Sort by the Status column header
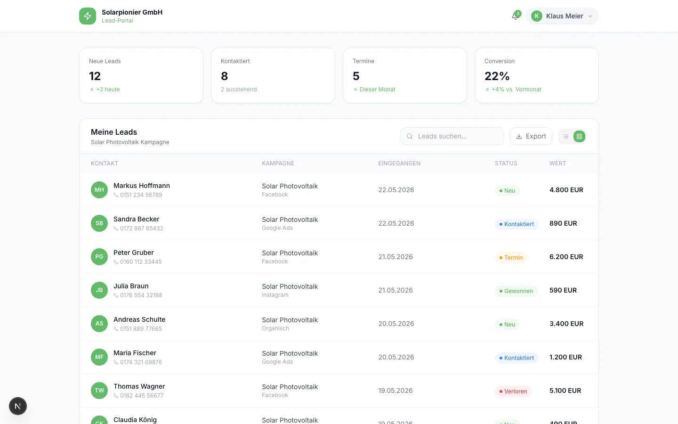The image size is (678, 424). 506,163
